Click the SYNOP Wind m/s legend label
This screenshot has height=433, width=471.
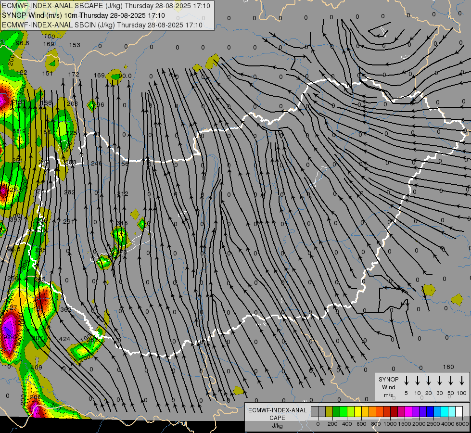(388, 387)
